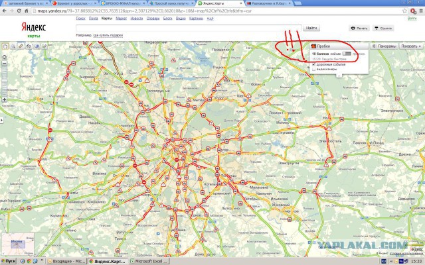Image resolution: width=425 pixels, height=265 pixels.
Task: Bookmark page with the star icon
Action: [404, 11]
